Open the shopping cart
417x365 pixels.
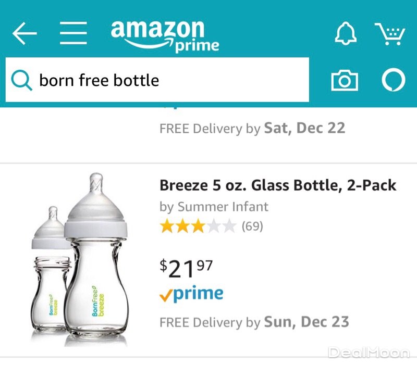[x=390, y=34]
